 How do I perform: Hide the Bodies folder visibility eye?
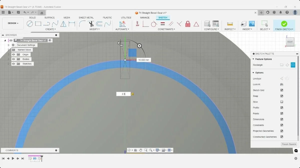[13, 59]
